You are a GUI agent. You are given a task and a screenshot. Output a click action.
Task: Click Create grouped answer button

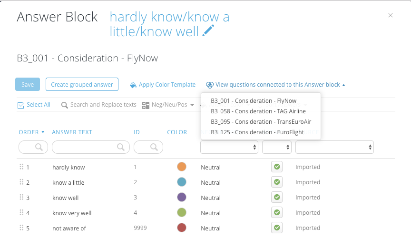(x=82, y=84)
